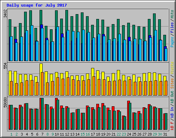176x138 pixels.
Task: Click day label 27 on the x-axis
Action: coord(144,134)
